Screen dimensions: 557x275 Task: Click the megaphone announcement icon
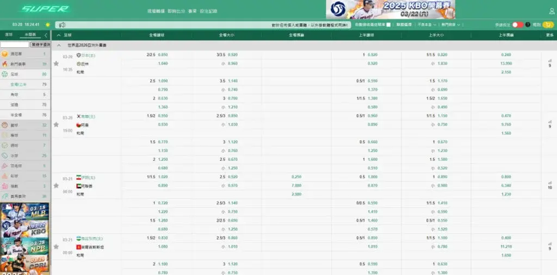tap(63, 25)
